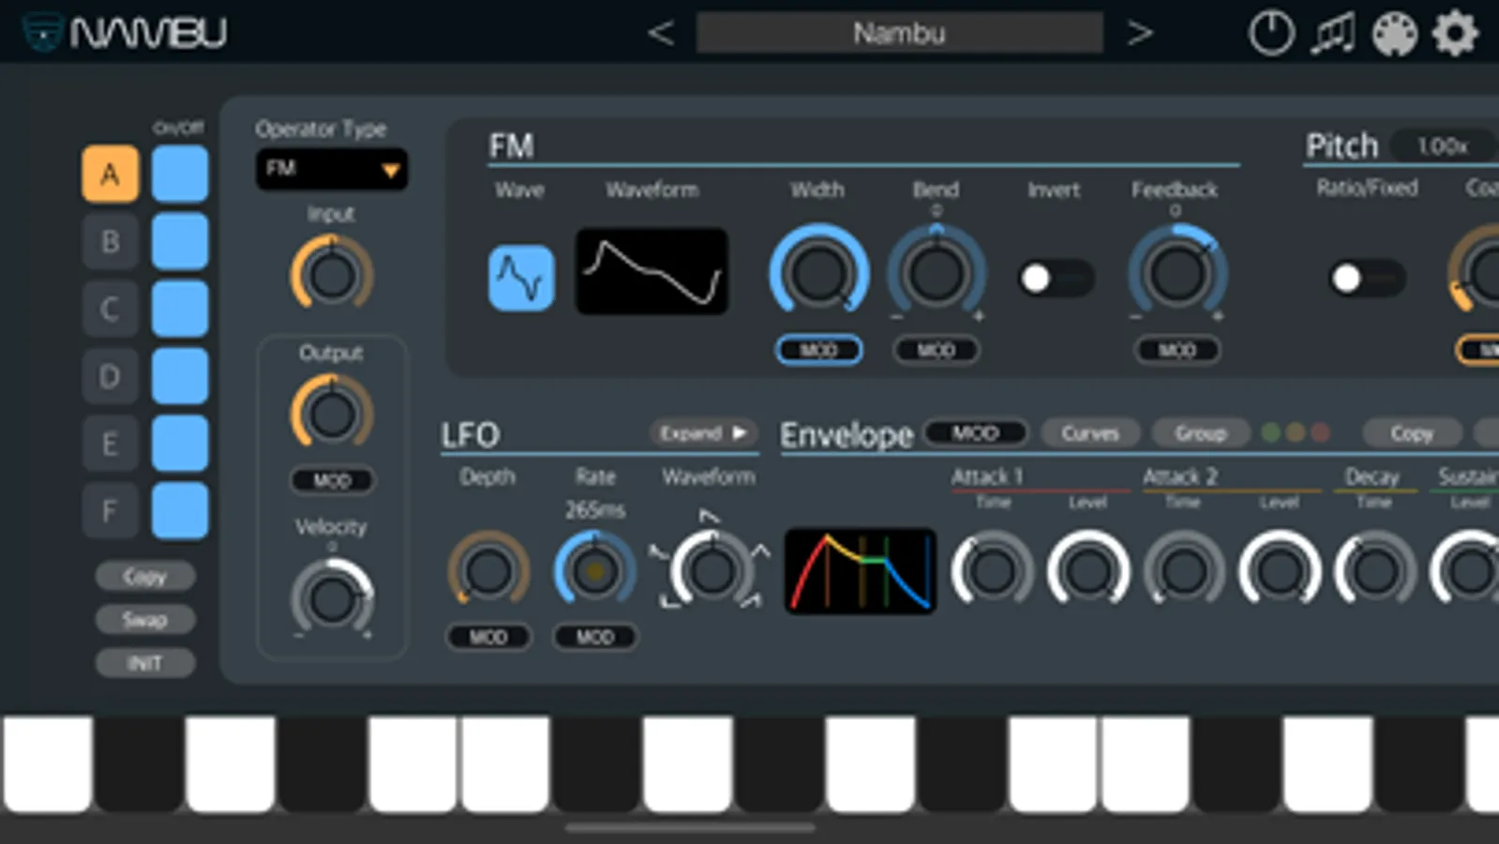Click the green envelope dot
Screen dimensions: 1499x844
pyautogui.click(x=1271, y=432)
